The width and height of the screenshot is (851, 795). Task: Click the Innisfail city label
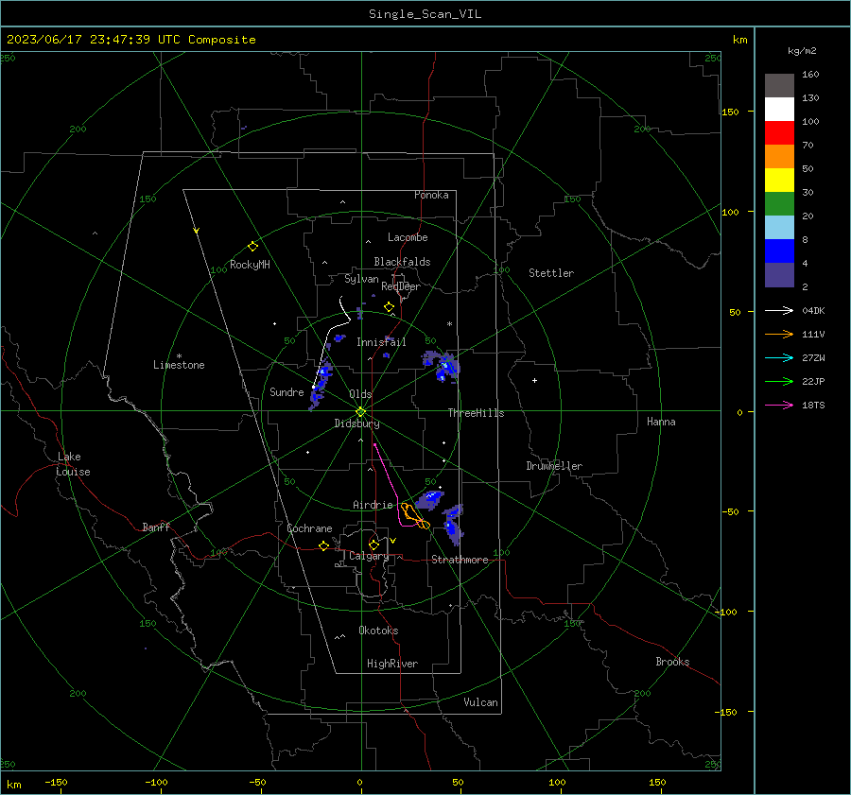point(381,342)
